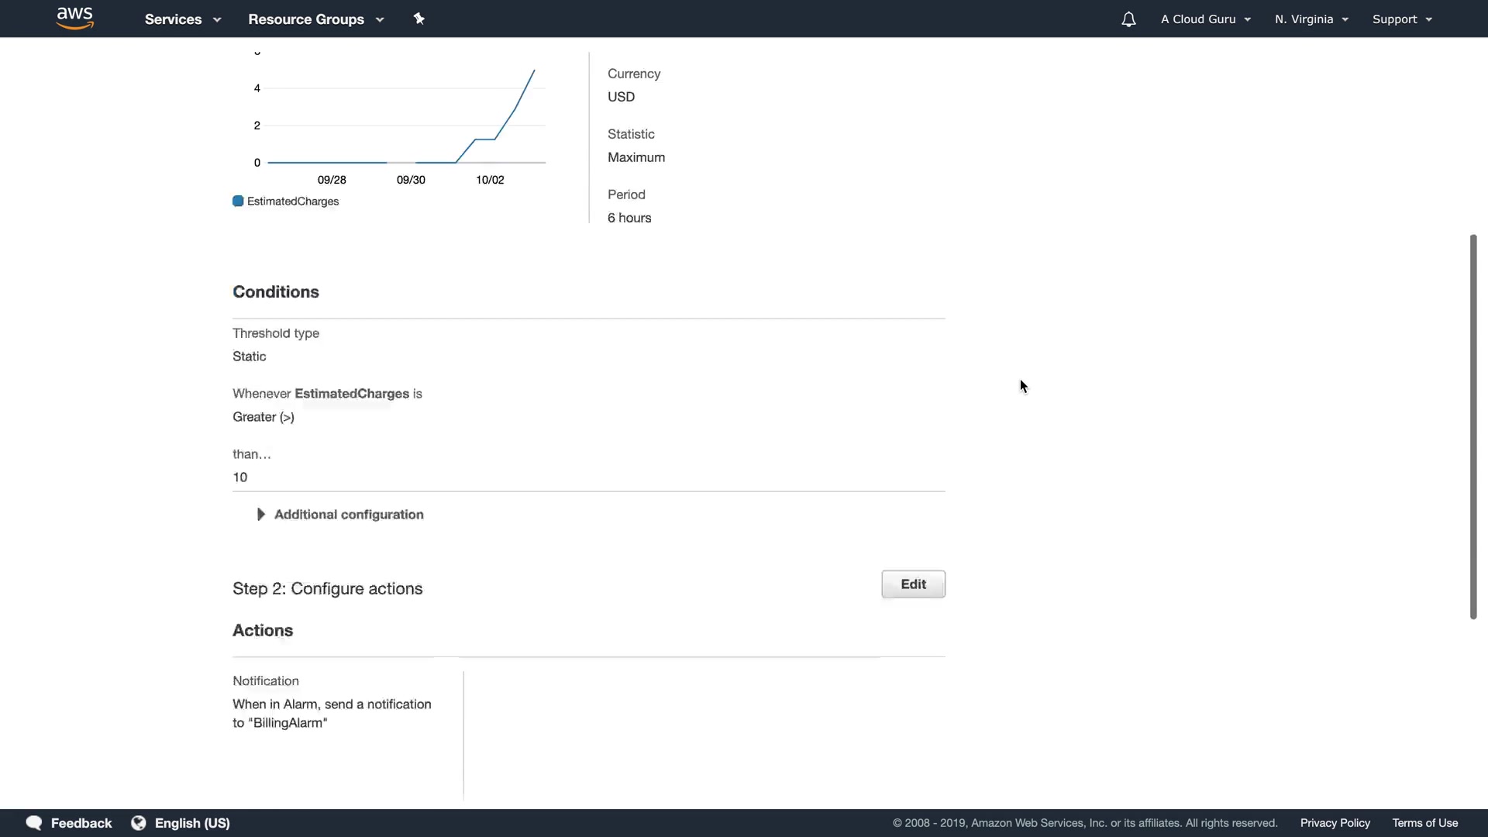
Task: Click the AWS logo home icon
Action: [x=75, y=18]
